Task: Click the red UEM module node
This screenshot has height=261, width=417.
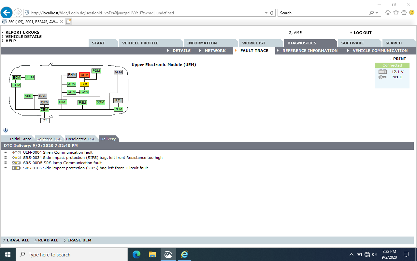Action: click(x=84, y=75)
